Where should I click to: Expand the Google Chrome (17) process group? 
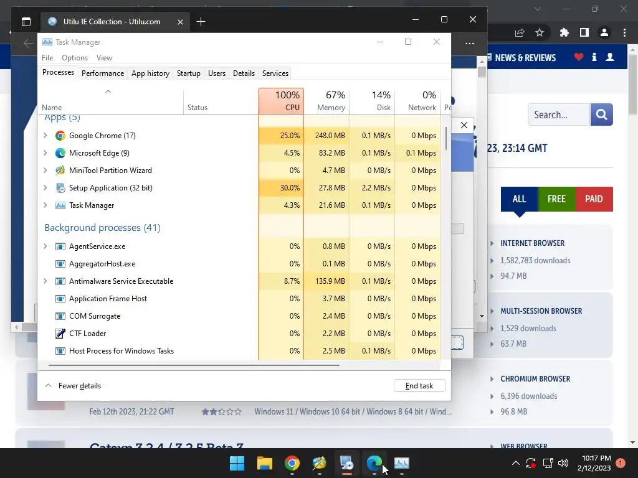click(45, 136)
